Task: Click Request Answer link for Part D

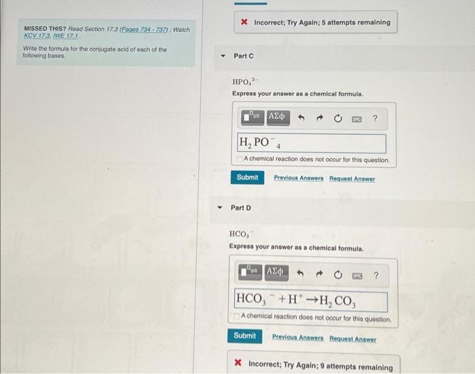Action: point(353,339)
